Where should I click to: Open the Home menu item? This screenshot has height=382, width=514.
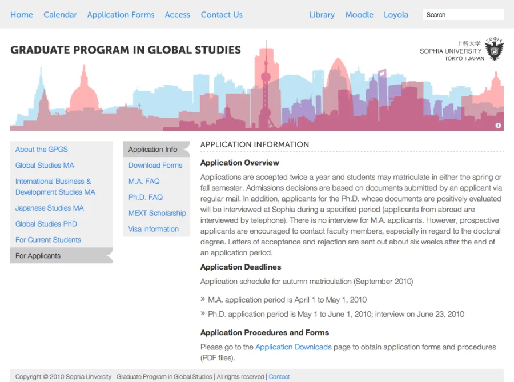tap(22, 15)
